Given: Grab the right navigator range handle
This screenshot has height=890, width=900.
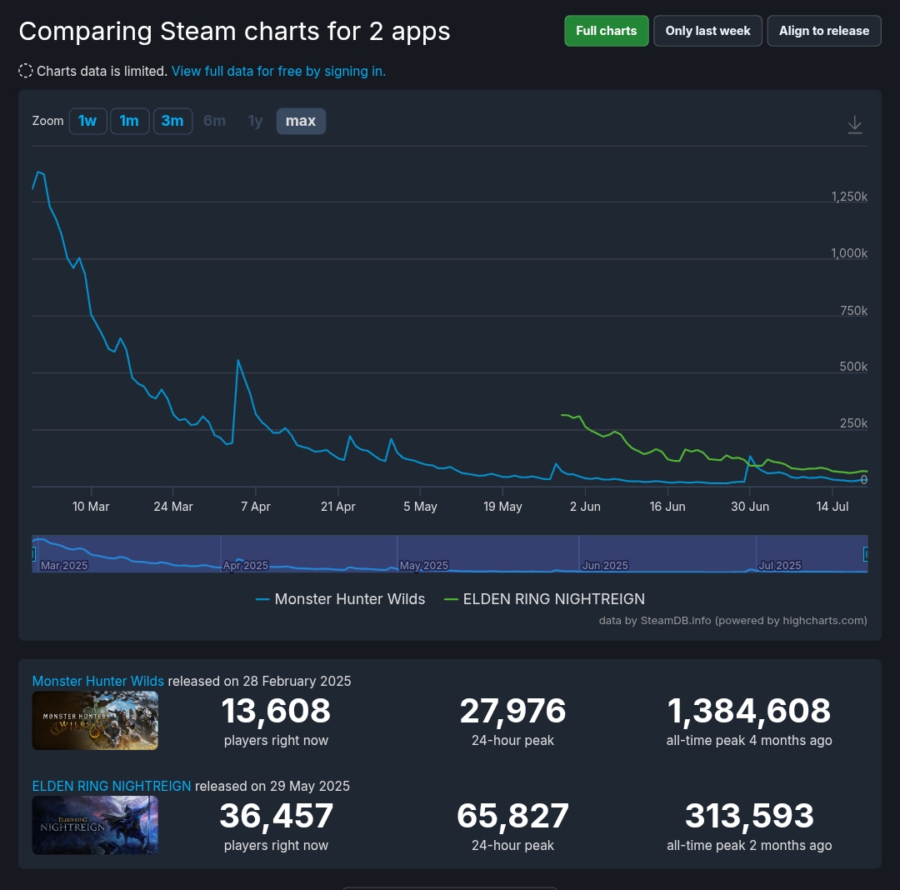Looking at the screenshot, I should tap(866, 553).
